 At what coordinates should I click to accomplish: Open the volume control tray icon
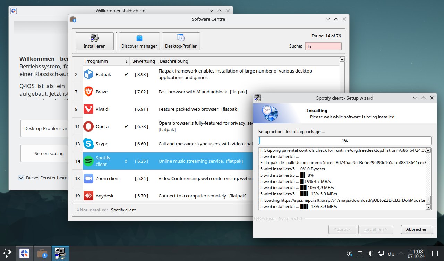pyautogui.click(x=370, y=253)
